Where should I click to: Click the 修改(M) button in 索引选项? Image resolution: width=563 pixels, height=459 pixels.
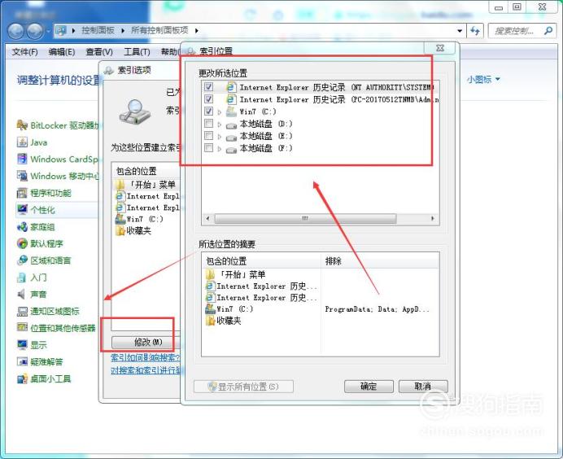click(x=146, y=343)
